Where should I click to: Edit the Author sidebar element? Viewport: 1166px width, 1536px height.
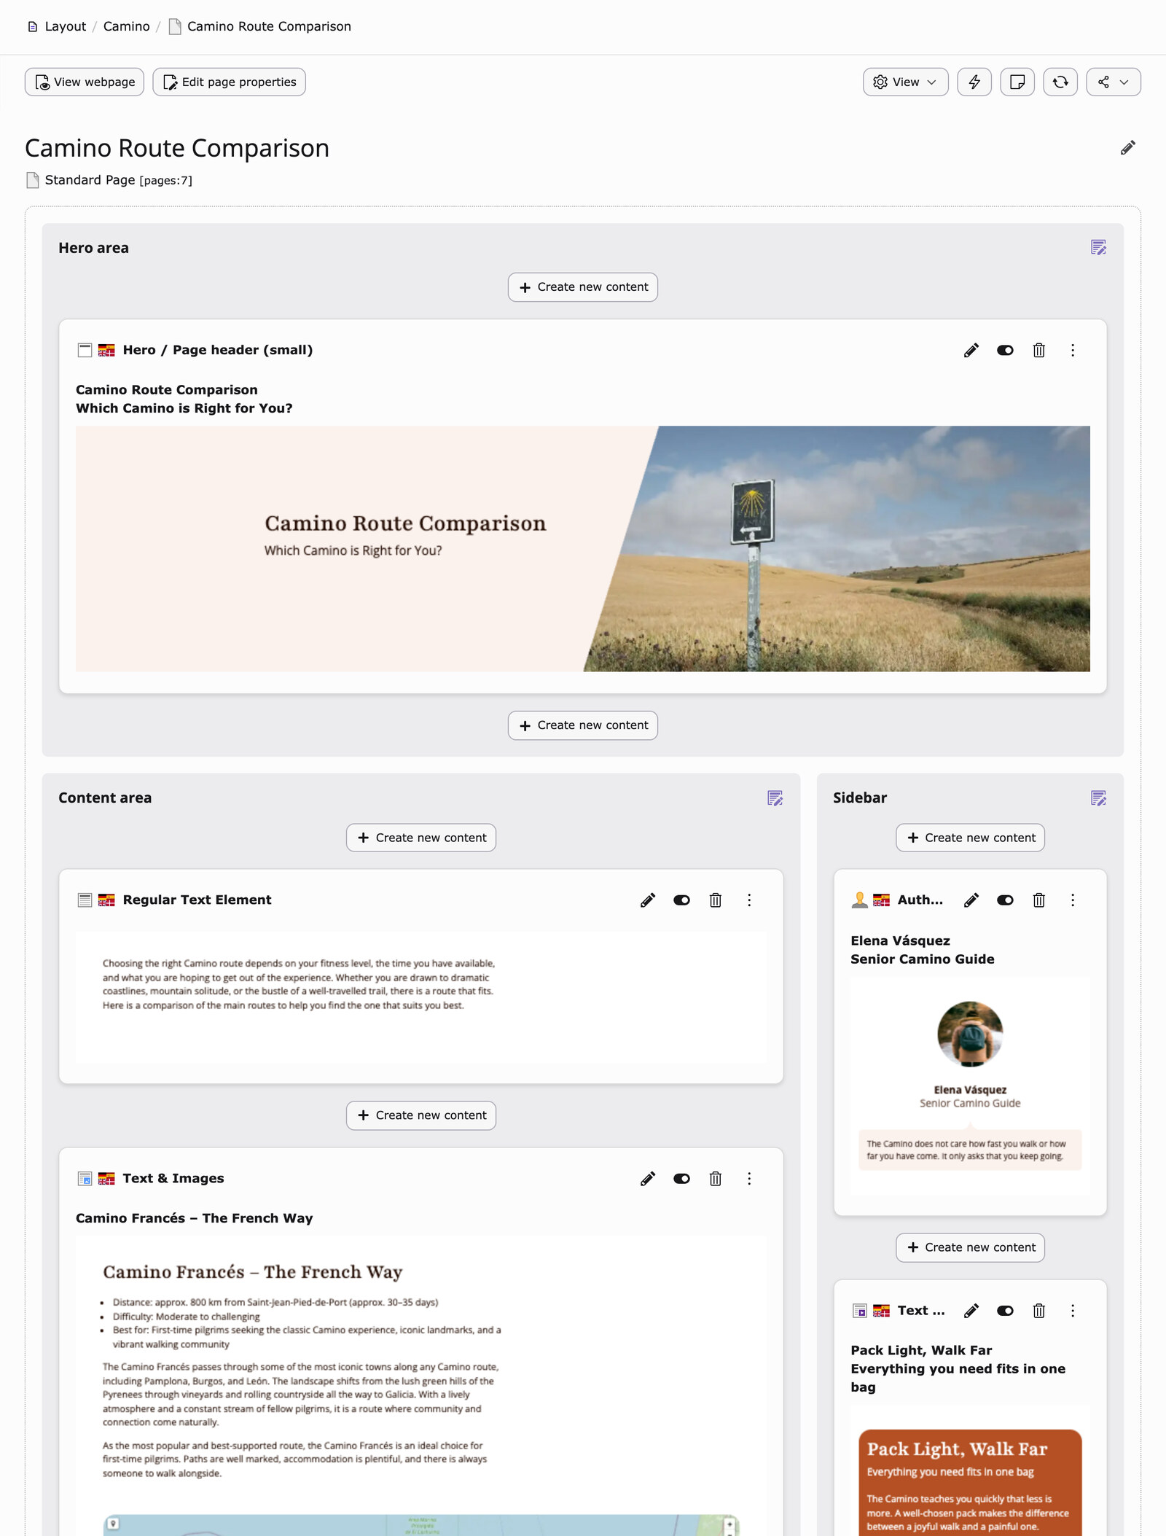971,900
